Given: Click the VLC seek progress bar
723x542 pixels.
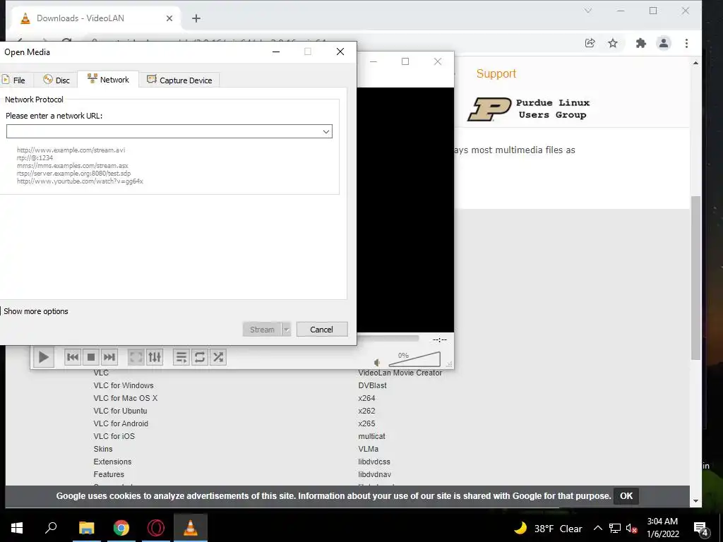Looking at the screenshot, I should pos(388,339).
